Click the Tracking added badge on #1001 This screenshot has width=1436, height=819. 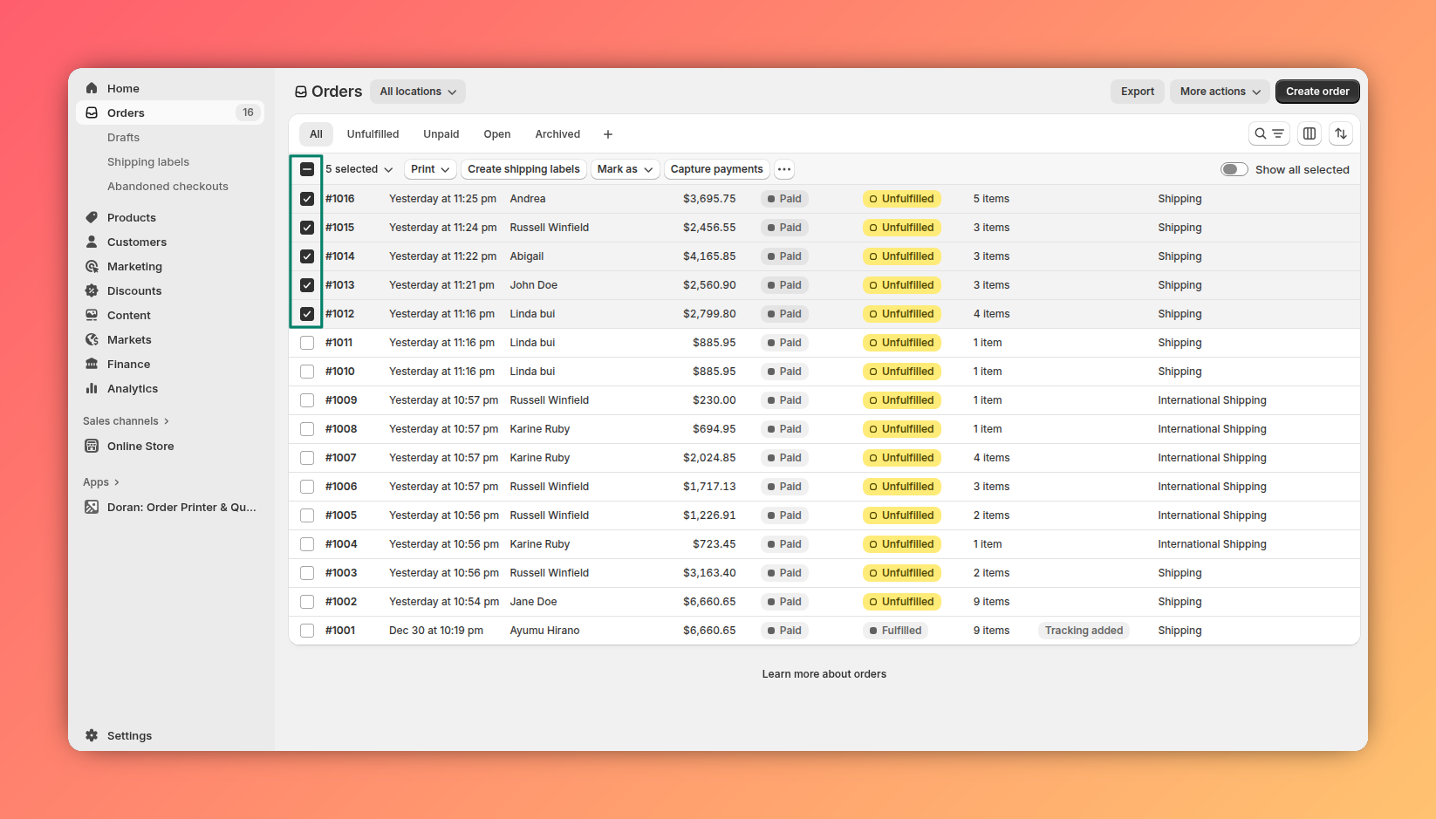click(x=1084, y=631)
